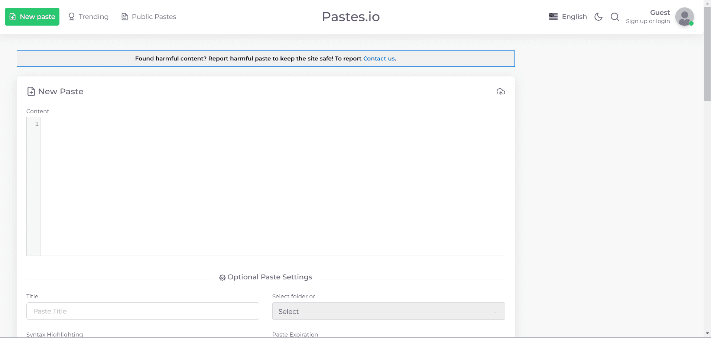Click the green New paste button
The height and width of the screenshot is (338, 711).
point(32,17)
